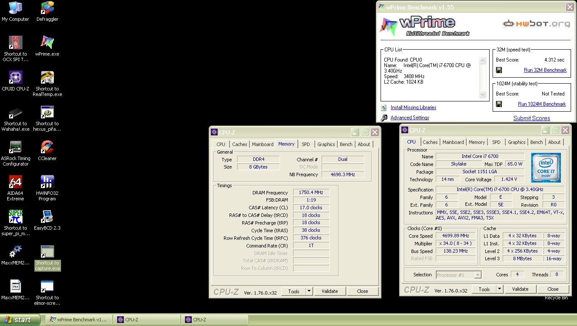Launch ASRock Timing Configurator
The image size is (577, 326).
[15, 147]
